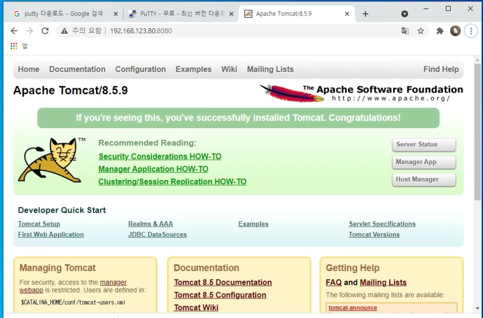Image resolution: width=483 pixels, height=318 pixels.
Task: Open Examples link under Developer Quick Start
Action: [253, 224]
